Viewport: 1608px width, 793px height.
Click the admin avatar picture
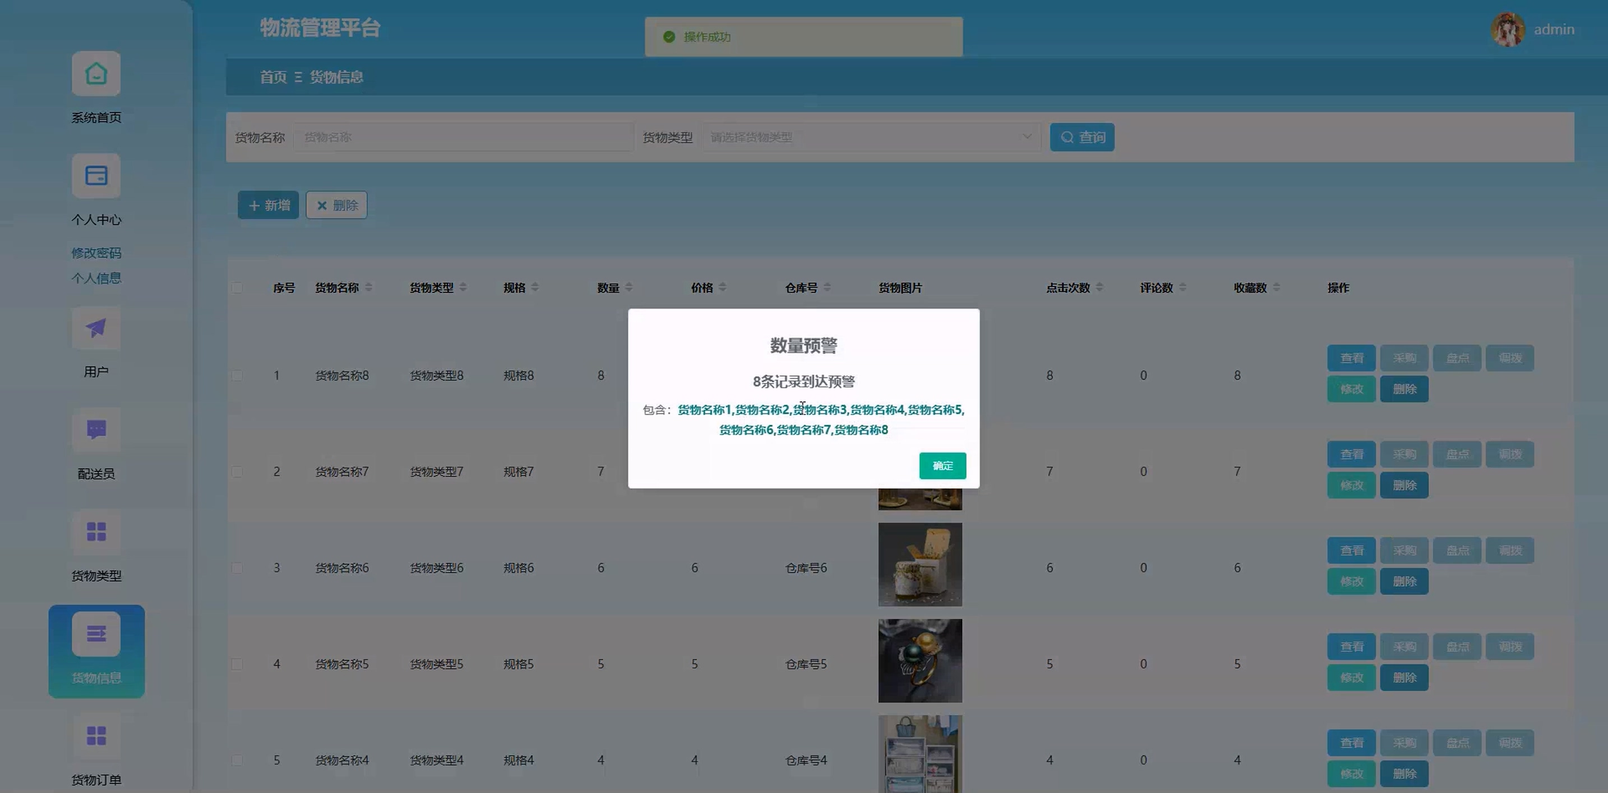[x=1508, y=29]
